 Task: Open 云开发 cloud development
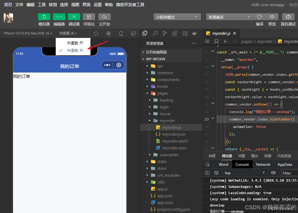tap(104, 17)
